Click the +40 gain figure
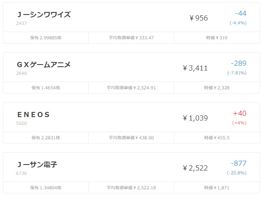 [239, 114]
